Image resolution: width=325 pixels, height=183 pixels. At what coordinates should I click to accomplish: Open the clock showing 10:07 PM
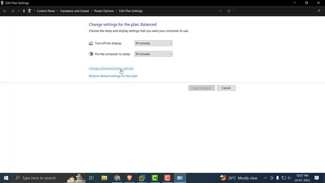302,178
